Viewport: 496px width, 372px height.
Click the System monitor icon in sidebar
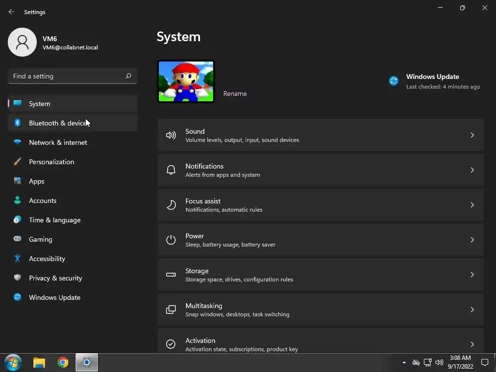point(17,104)
